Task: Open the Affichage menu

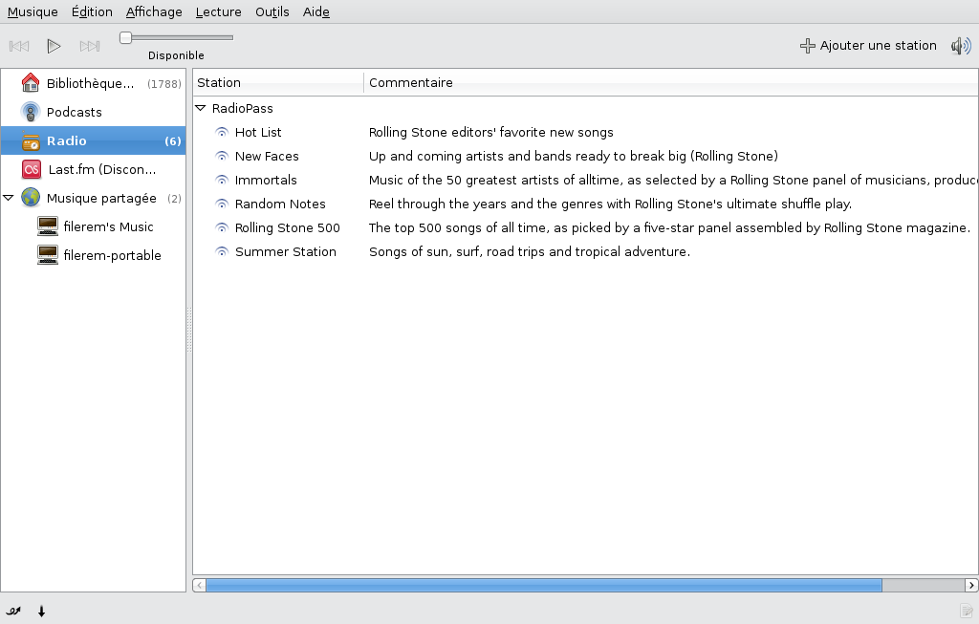Action: pos(154,11)
